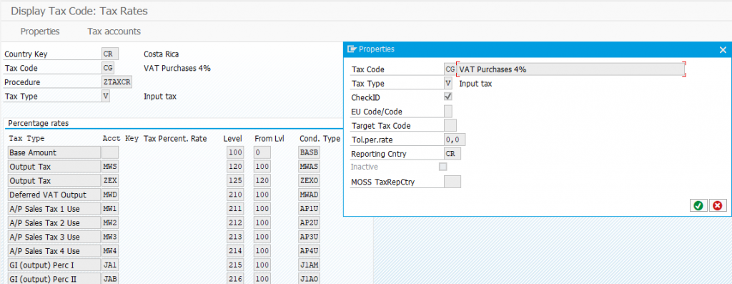Image resolution: width=732 pixels, height=284 pixels.
Task: Click the From Lvl 0 cell
Action: coord(262,152)
